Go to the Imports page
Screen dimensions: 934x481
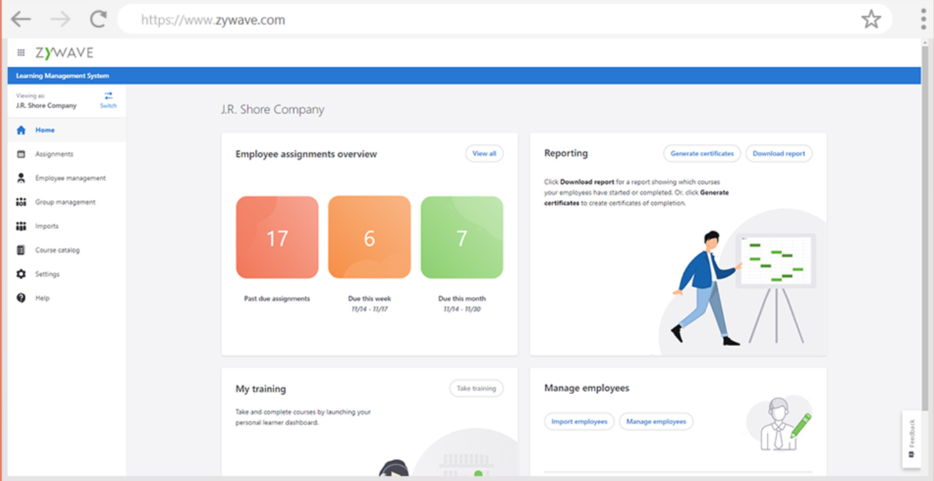tap(45, 226)
